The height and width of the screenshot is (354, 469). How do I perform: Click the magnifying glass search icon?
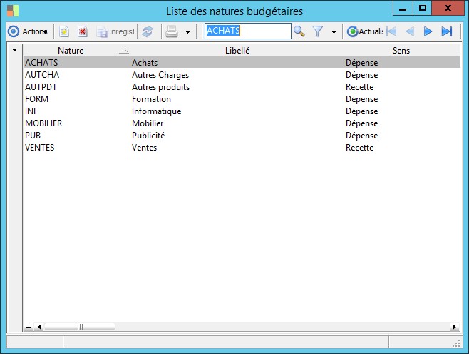pyautogui.click(x=299, y=31)
